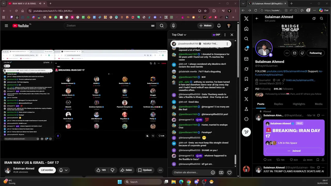Open Sulaiman Ahmed channel name under video
The height and width of the screenshot is (186, 331).
click(x=24, y=168)
